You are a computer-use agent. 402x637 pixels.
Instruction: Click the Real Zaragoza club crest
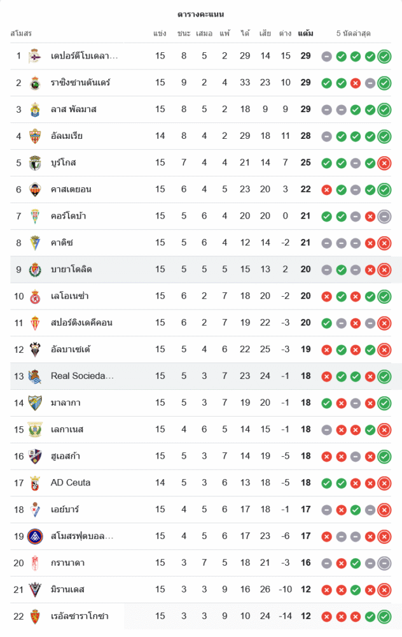pyautogui.click(x=34, y=617)
